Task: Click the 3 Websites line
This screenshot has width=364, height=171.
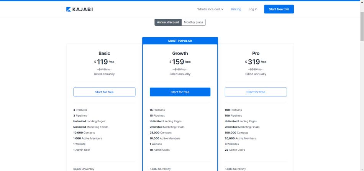Action: (232, 144)
